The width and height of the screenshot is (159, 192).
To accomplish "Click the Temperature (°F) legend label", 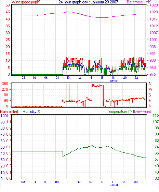I will pyautogui.click(x=120, y=112).
